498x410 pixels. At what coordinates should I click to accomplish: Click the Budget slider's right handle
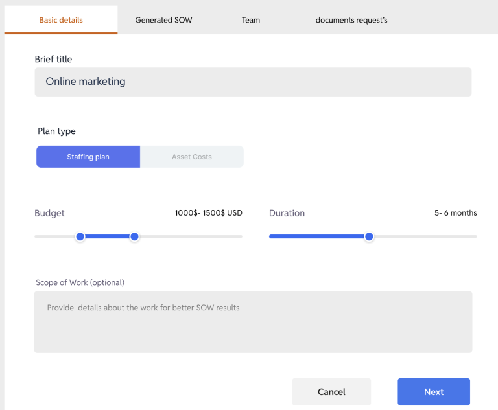click(134, 236)
